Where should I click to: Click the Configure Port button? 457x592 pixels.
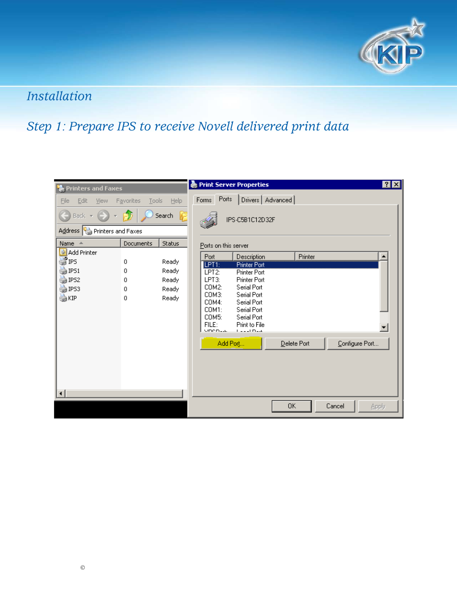click(358, 343)
